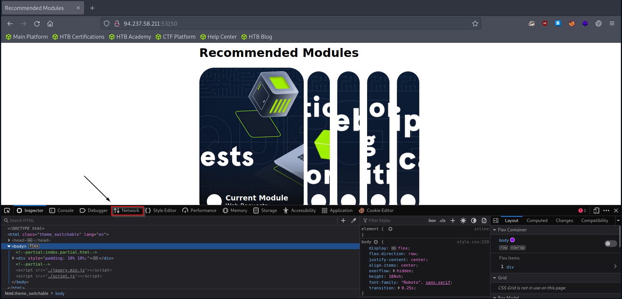Click the eyedropper color picker icon
The height and width of the screenshot is (299, 622).
[x=354, y=221]
